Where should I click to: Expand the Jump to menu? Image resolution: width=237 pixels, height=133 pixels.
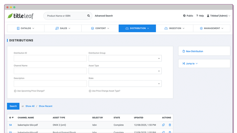click(x=197, y=64)
